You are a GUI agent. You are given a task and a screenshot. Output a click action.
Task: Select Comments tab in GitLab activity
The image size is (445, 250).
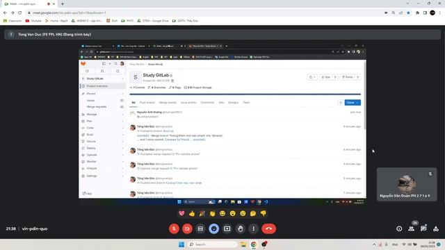coord(207,103)
